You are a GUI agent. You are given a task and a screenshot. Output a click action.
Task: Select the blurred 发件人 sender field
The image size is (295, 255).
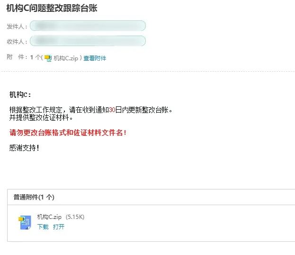click(x=88, y=26)
